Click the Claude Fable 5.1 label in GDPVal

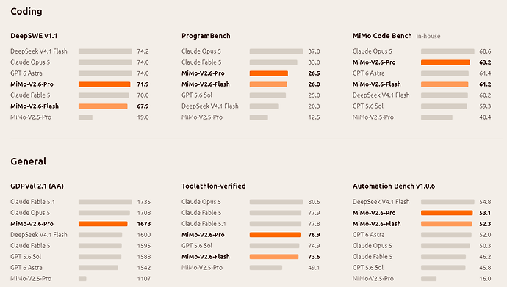32,202
